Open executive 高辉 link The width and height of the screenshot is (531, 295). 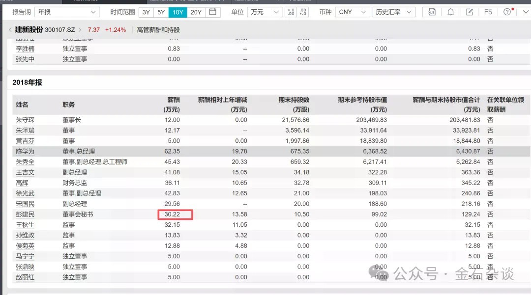22,183
